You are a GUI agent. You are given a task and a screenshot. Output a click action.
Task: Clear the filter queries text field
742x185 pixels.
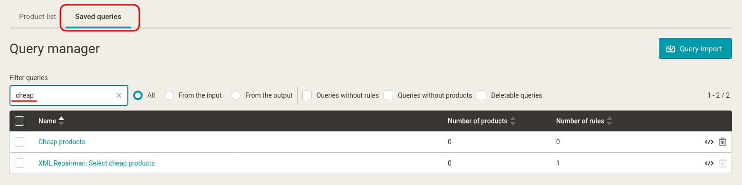pos(119,95)
